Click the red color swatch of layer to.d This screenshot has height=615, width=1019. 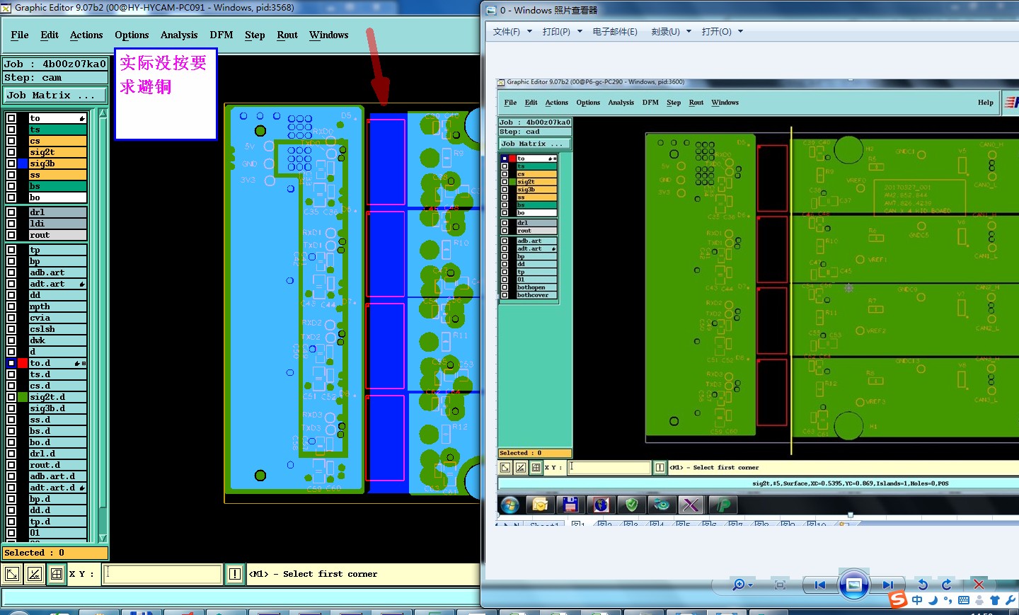[x=23, y=363]
